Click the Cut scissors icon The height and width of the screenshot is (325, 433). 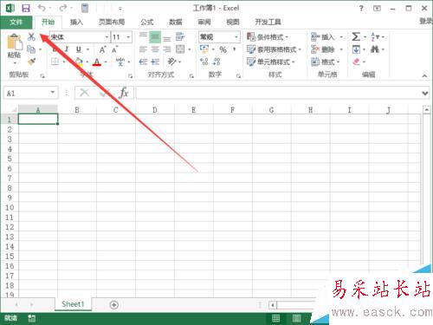click(31, 36)
